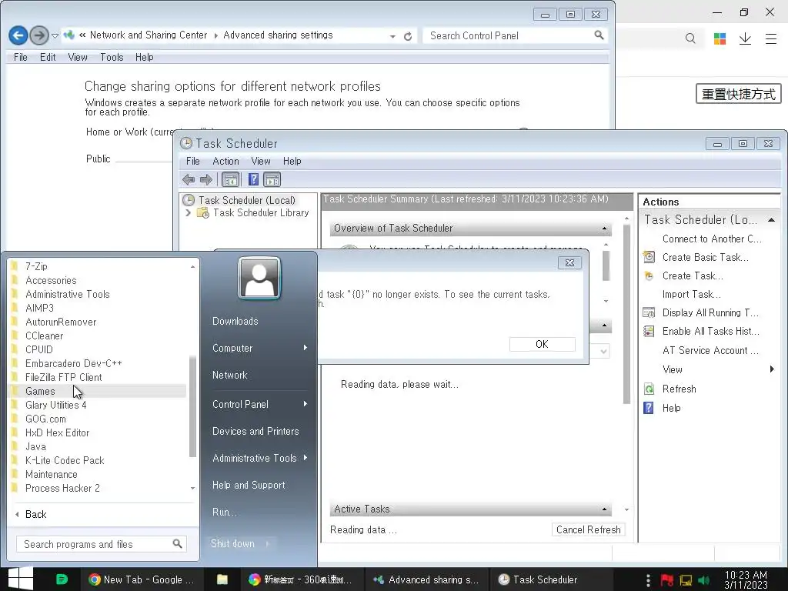Image resolution: width=788 pixels, height=591 pixels.
Task: Click Create Task action
Action: pyautogui.click(x=693, y=276)
